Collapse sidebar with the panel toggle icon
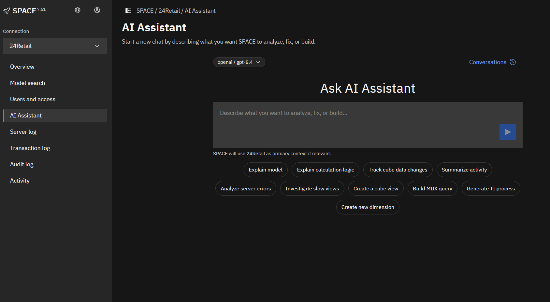Image resolution: width=550 pixels, height=302 pixels. (x=128, y=10)
